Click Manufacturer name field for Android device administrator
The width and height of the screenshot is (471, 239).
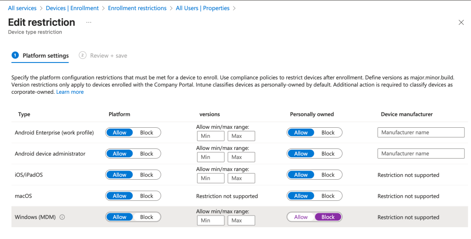point(421,154)
